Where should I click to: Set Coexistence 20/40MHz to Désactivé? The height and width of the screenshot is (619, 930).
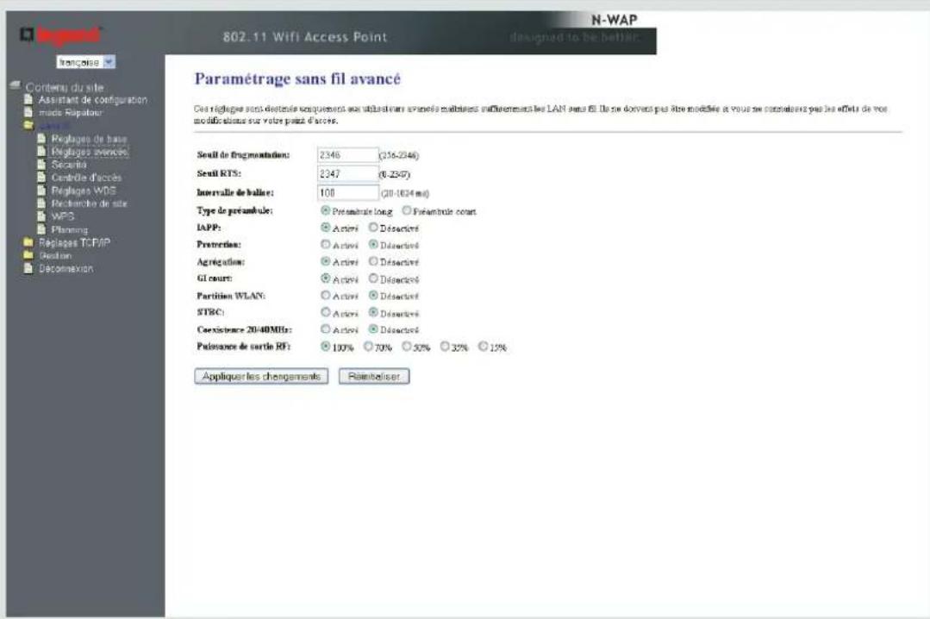point(373,328)
